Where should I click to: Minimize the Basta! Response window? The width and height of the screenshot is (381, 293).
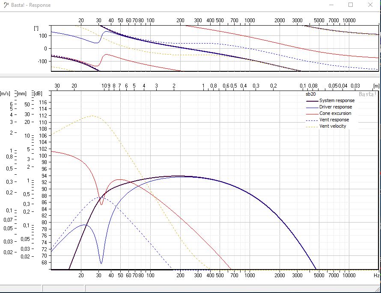click(332, 5)
